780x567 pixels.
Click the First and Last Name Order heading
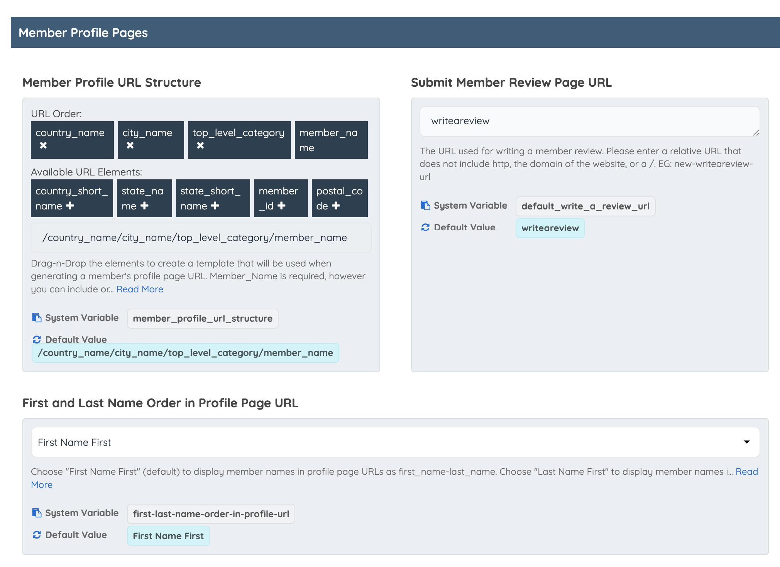coord(160,403)
